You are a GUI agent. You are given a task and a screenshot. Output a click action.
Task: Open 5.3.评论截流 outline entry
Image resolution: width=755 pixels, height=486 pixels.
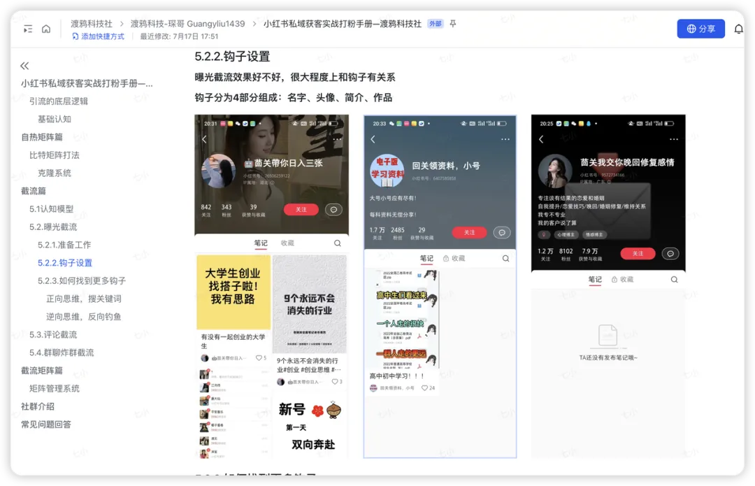click(53, 334)
